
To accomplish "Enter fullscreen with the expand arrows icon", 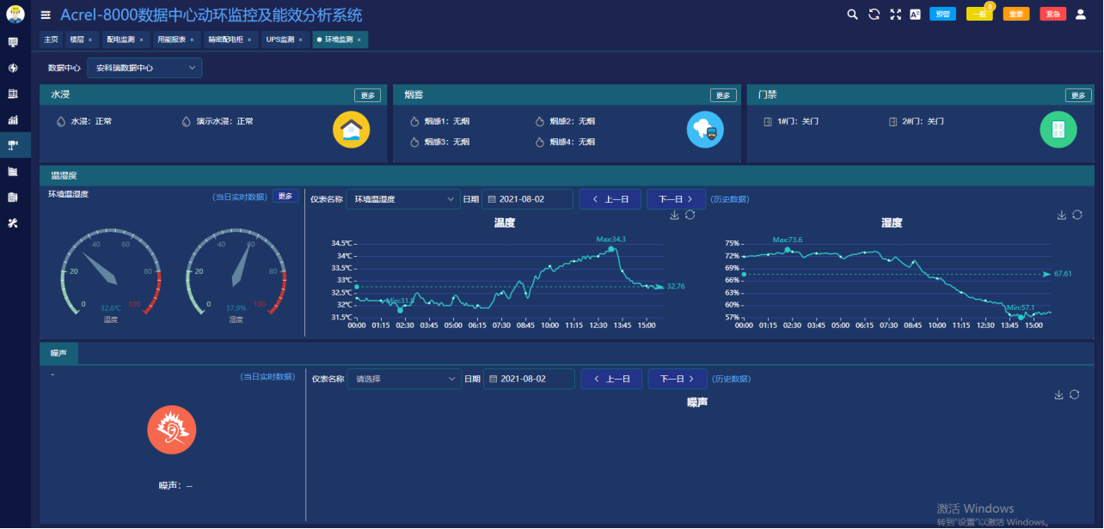I will (896, 15).
